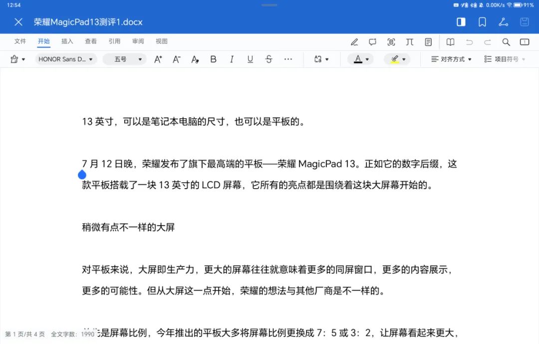
Task: Switch to reading mode via book icon
Action: click(x=450, y=42)
